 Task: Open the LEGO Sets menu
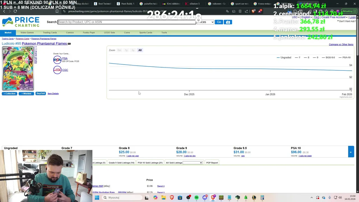[x=109, y=33]
